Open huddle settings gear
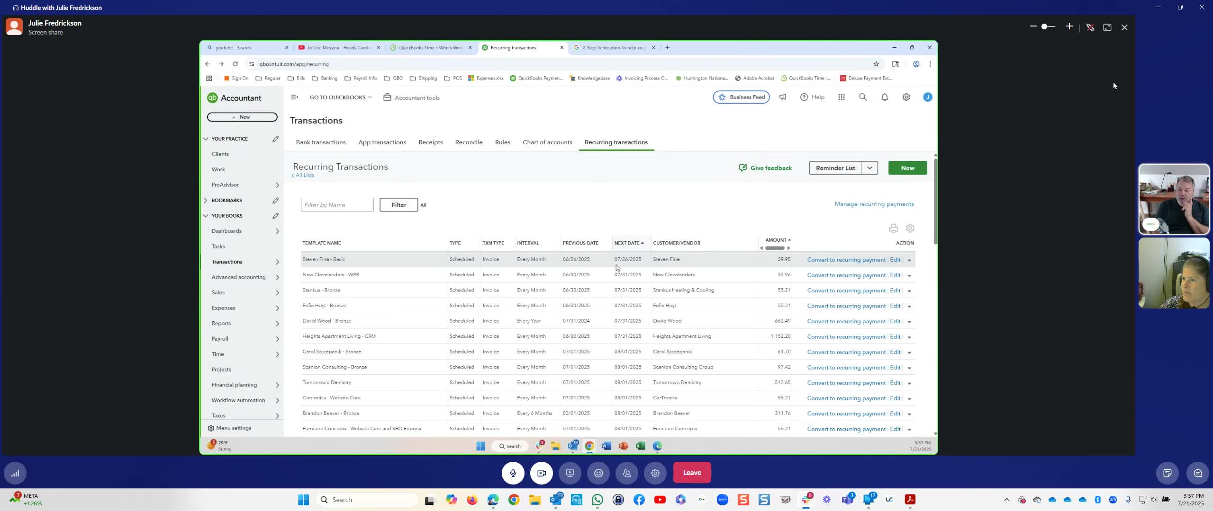This screenshot has width=1213, height=511. pyautogui.click(x=655, y=473)
